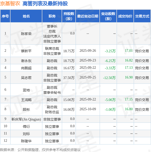Click 谢永东's holding 18.75万
This screenshot has width=151, height=152.
click(x=69, y=61)
